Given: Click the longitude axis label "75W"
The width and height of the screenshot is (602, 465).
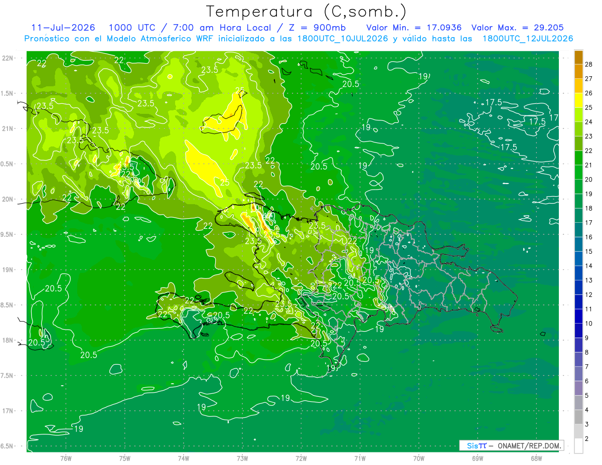Looking at the screenshot, I should tap(125, 458).
